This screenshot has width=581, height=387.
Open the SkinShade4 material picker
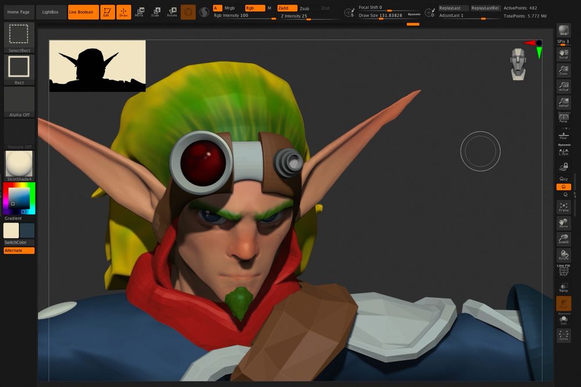(x=19, y=166)
